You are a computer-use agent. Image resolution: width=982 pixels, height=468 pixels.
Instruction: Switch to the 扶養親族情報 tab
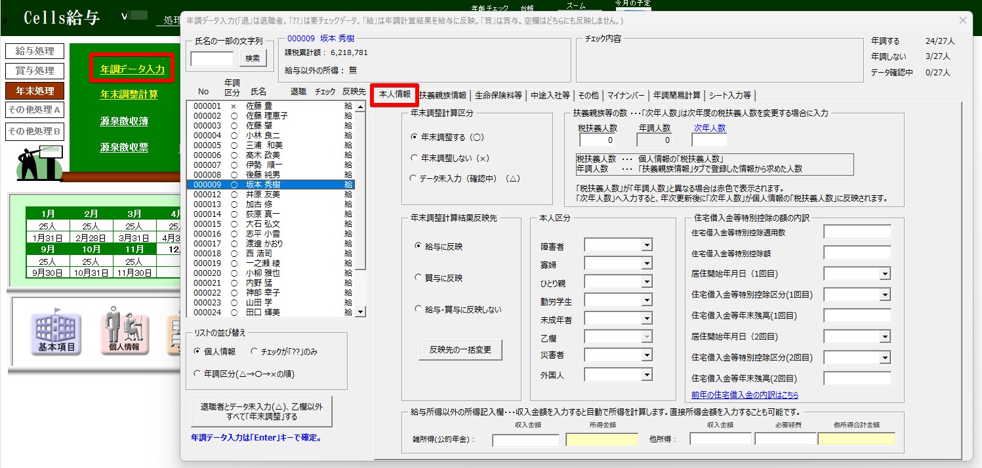443,96
